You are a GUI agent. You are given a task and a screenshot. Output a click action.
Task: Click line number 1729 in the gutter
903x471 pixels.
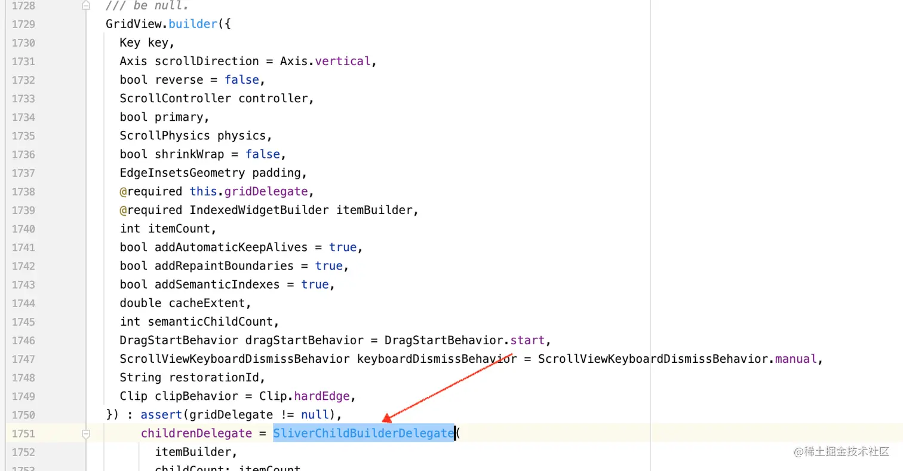(23, 24)
